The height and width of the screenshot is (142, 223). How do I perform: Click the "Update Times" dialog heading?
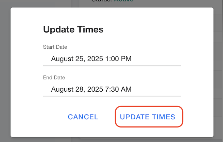[73, 29]
